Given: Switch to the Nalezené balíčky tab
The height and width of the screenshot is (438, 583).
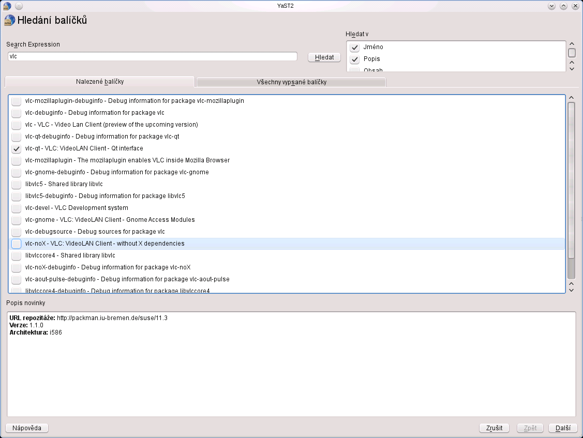Looking at the screenshot, I should (x=100, y=82).
